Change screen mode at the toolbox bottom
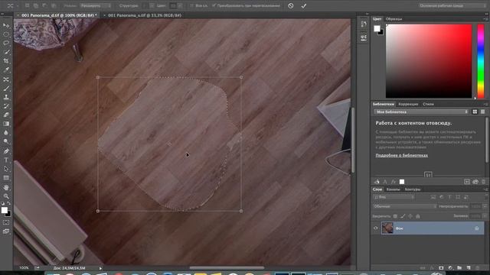This screenshot has width=490, height=275. [6, 231]
